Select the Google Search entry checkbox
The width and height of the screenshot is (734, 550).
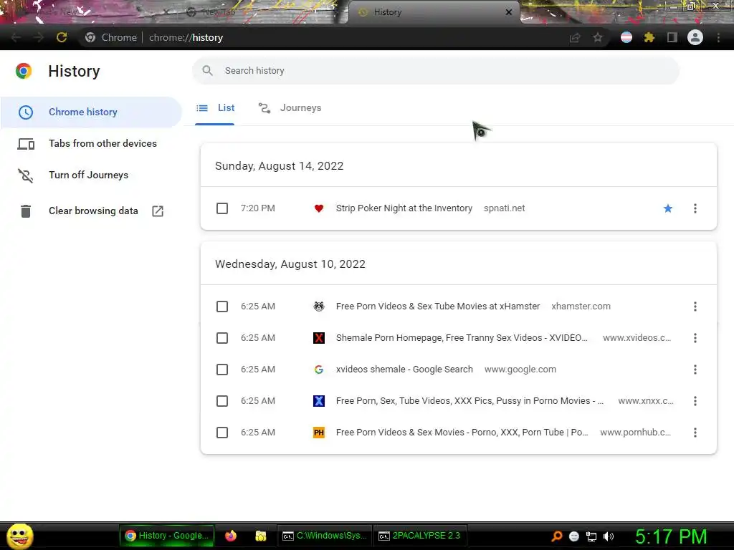pyautogui.click(x=222, y=370)
